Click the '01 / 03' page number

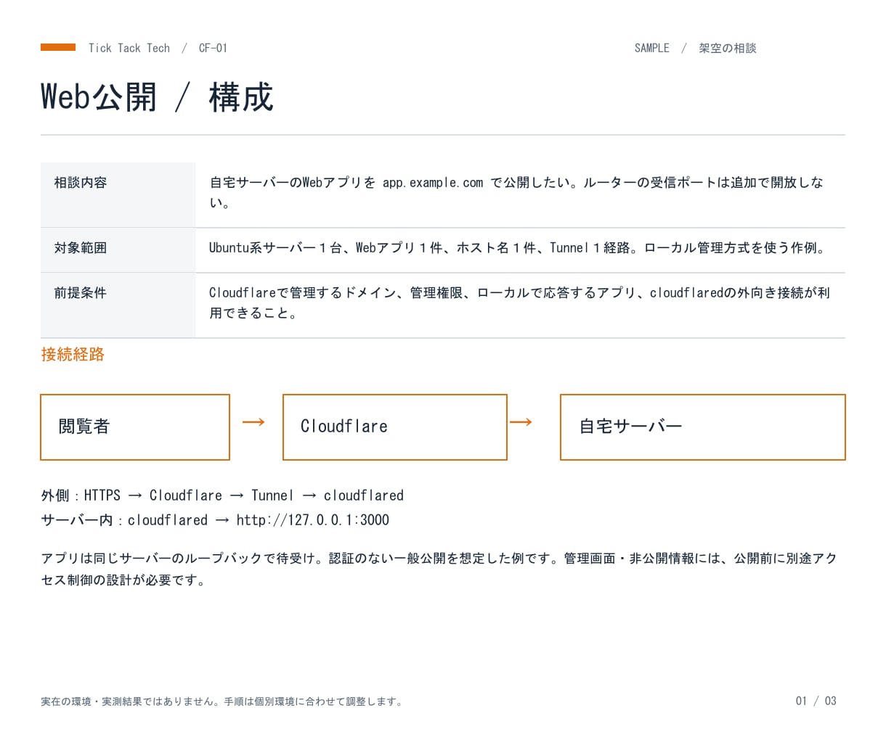(816, 701)
